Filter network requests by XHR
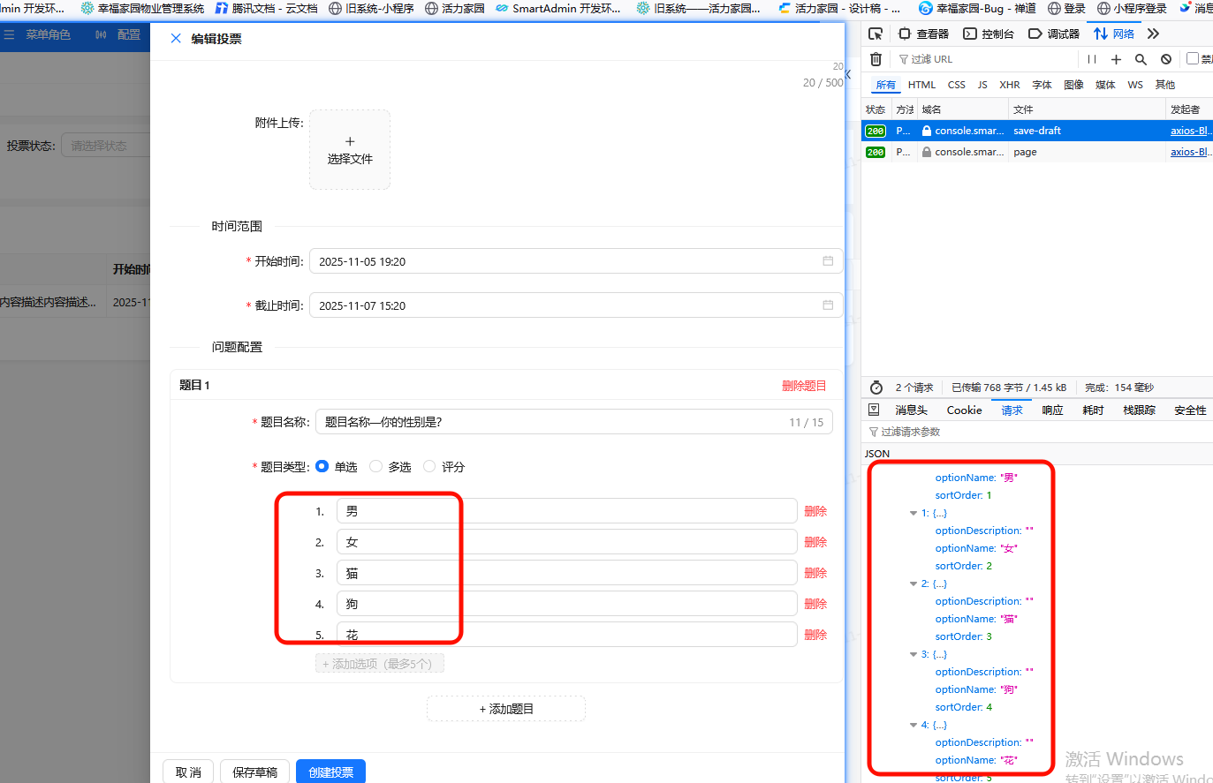The image size is (1213, 783). [1009, 84]
